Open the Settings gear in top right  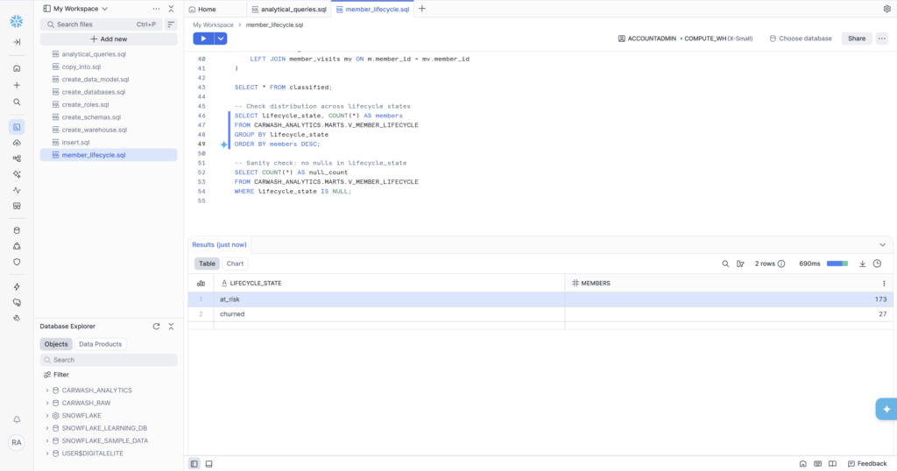pos(886,9)
